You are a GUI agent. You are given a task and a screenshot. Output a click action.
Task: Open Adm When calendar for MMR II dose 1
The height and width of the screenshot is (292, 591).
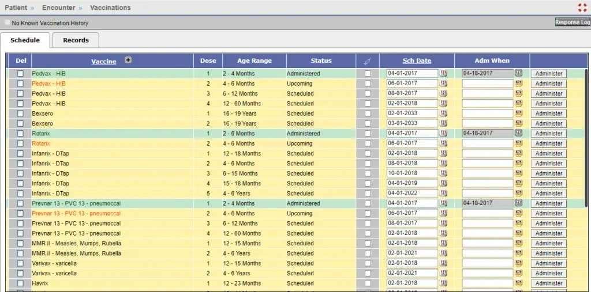519,243
